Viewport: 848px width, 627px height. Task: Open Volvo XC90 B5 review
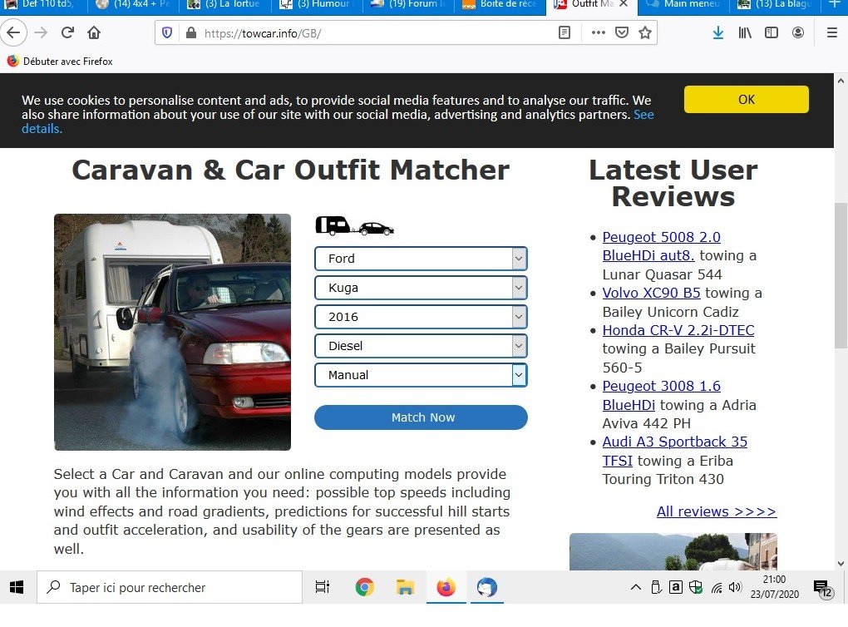click(x=651, y=293)
